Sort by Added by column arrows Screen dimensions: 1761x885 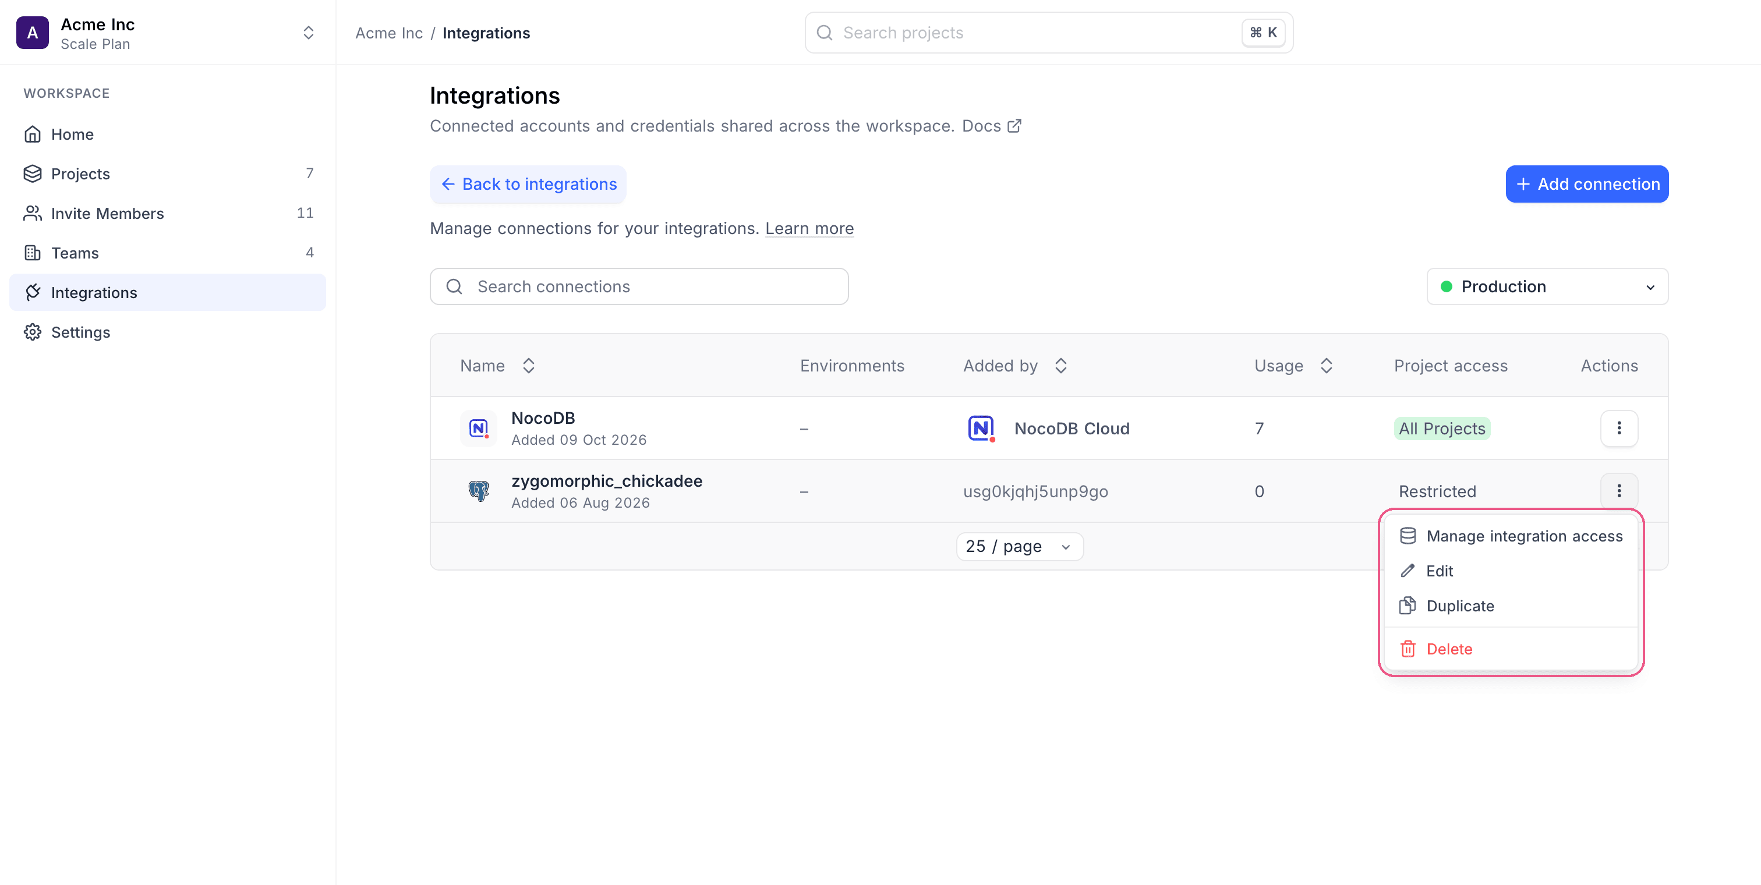pyautogui.click(x=1060, y=366)
